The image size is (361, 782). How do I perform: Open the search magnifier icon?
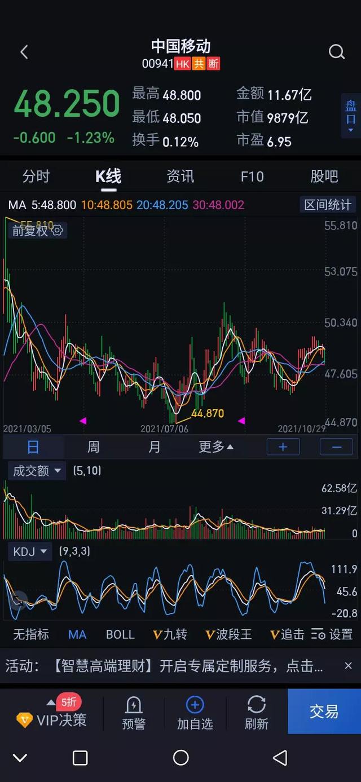(337, 52)
